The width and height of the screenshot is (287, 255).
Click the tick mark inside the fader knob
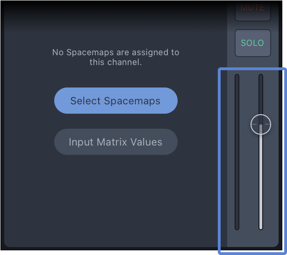(x=261, y=124)
